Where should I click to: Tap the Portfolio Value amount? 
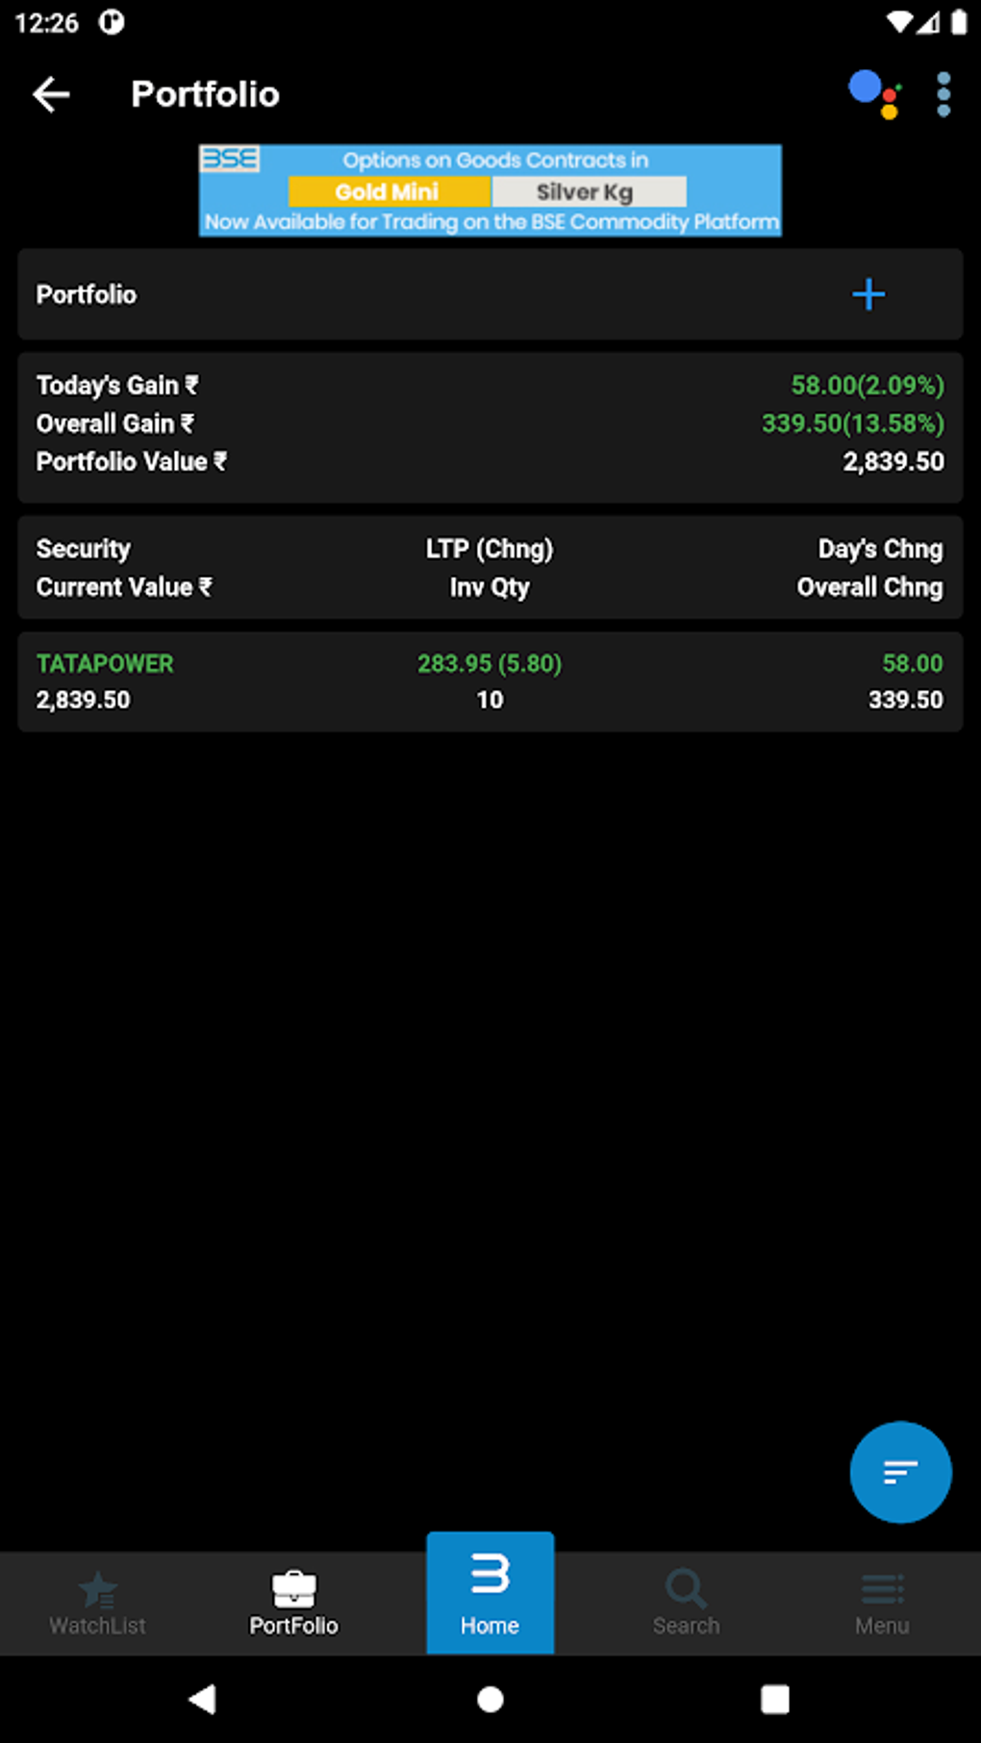[893, 461]
